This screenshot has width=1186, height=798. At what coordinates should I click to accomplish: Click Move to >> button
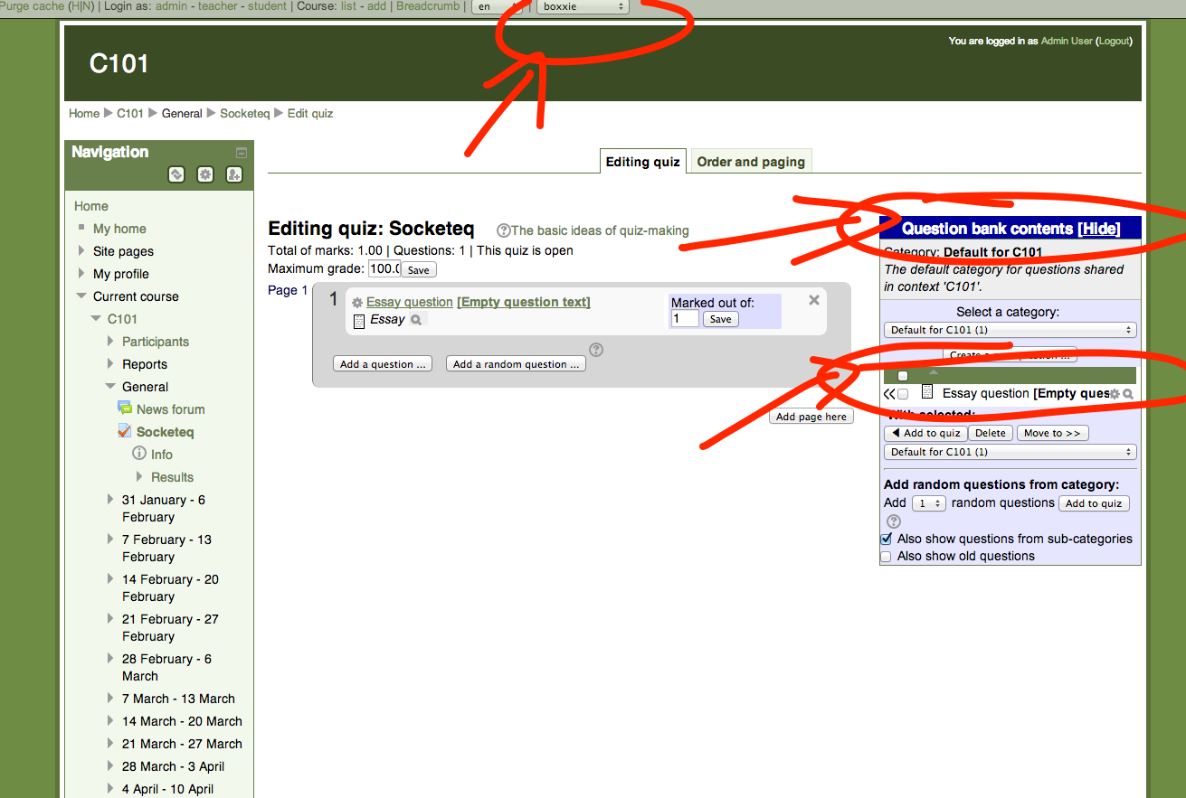[1052, 433]
